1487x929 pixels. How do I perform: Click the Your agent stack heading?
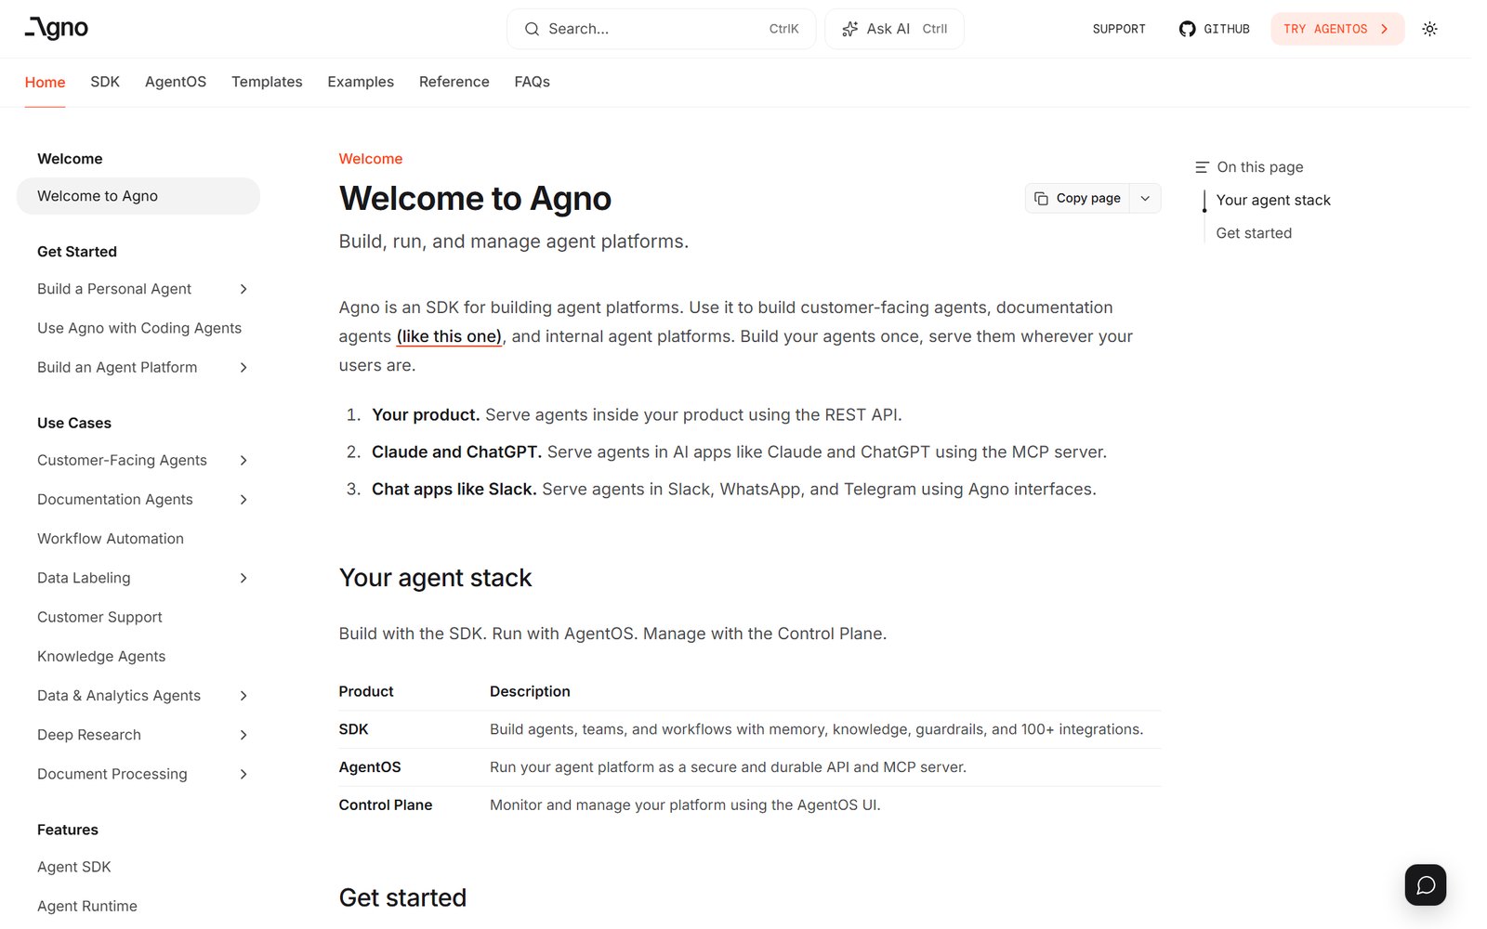point(435,578)
